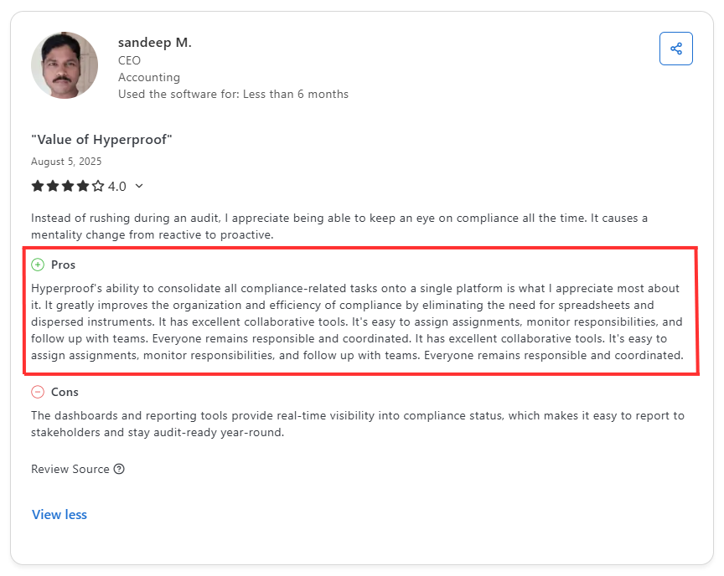Viewport: 724px width, 576px height.
Task: Click the third star of the rating
Action: point(67,186)
